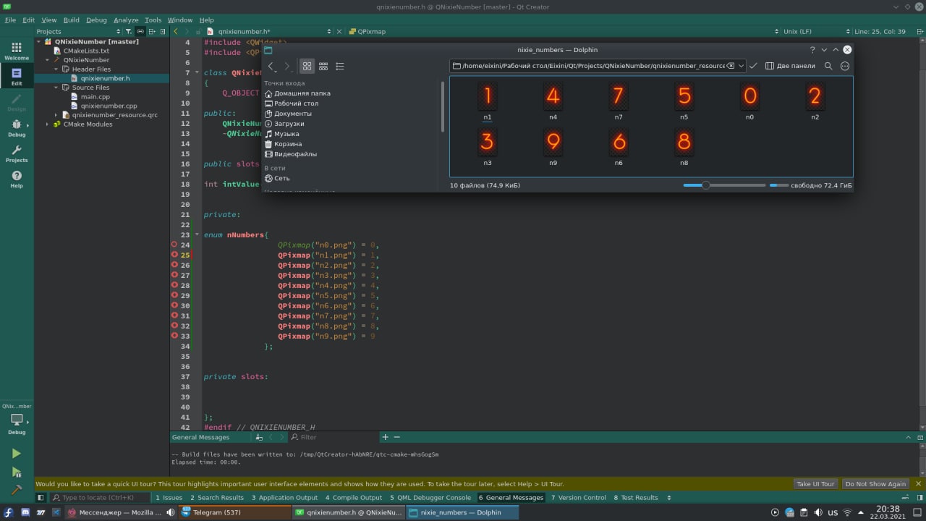Viewport: 926px width, 521px height.
Task: Click the Take UI Tour button
Action: pyautogui.click(x=815, y=484)
